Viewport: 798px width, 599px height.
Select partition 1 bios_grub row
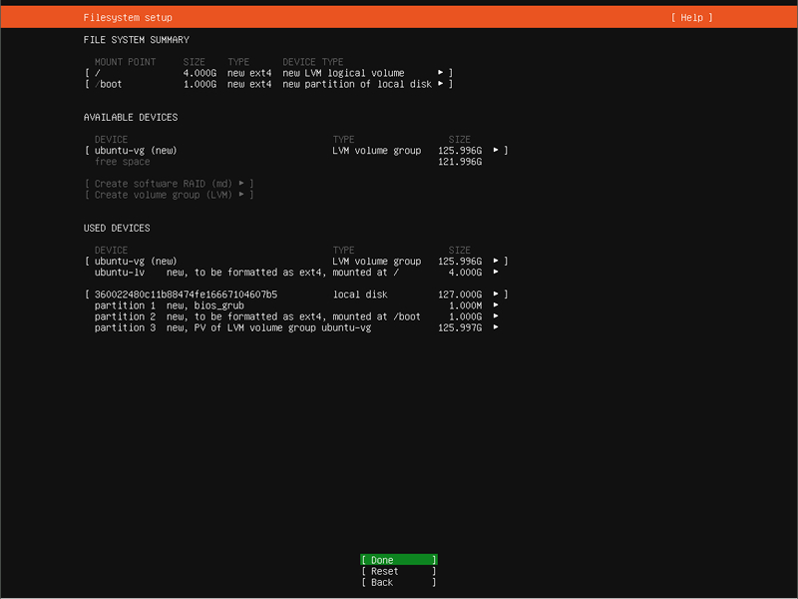point(289,305)
